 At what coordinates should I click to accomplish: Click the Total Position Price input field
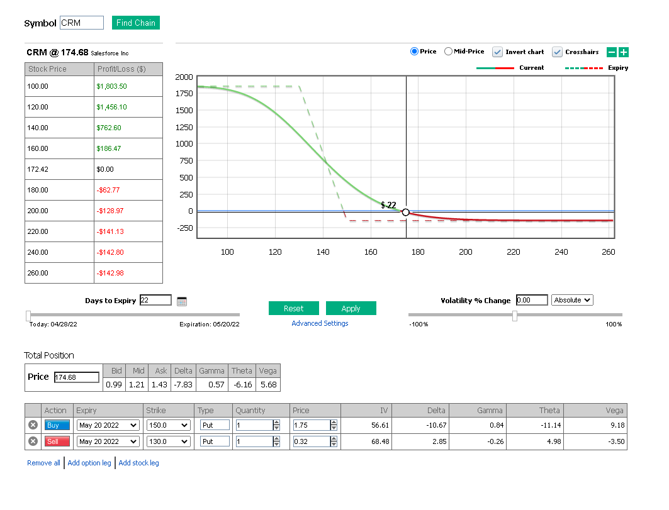[x=76, y=377]
